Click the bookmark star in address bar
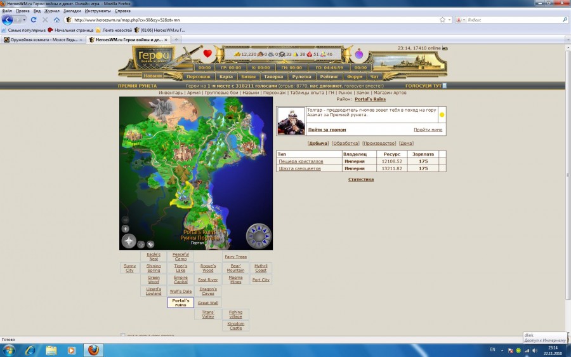571x357 pixels. pos(442,20)
